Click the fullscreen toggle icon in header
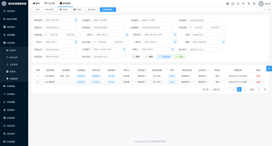The image size is (272, 146). point(233,4)
